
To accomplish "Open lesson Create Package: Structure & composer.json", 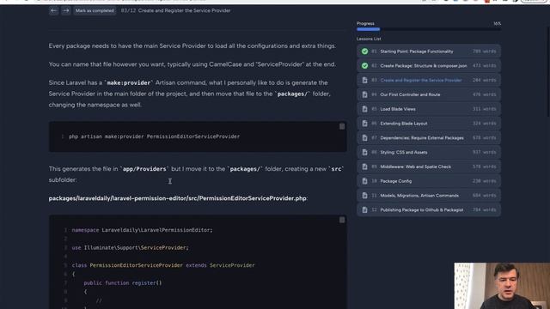I will coord(429,66).
